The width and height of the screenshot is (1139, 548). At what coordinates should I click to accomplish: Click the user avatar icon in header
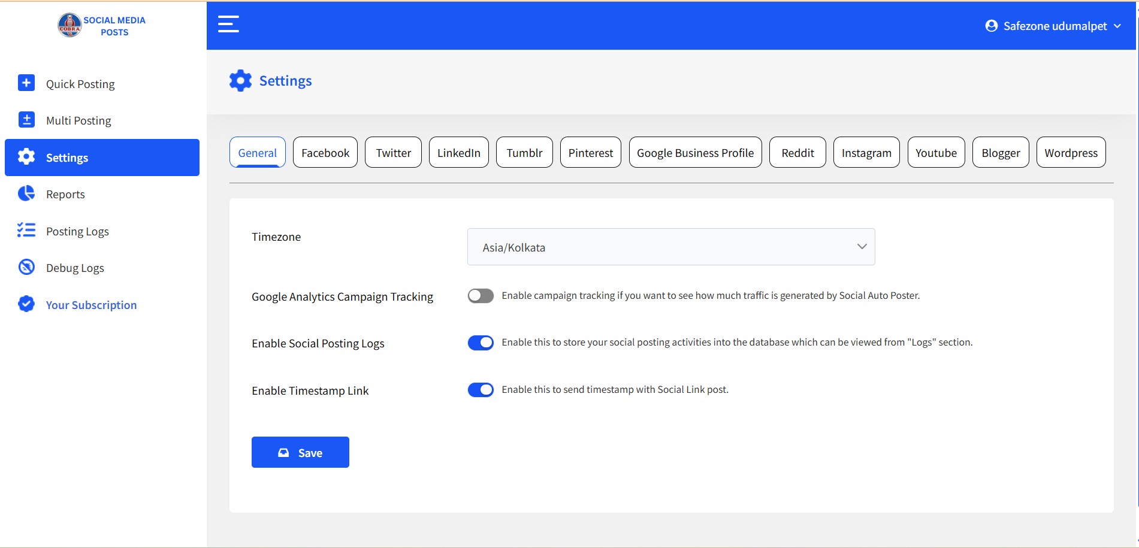coord(992,26)
